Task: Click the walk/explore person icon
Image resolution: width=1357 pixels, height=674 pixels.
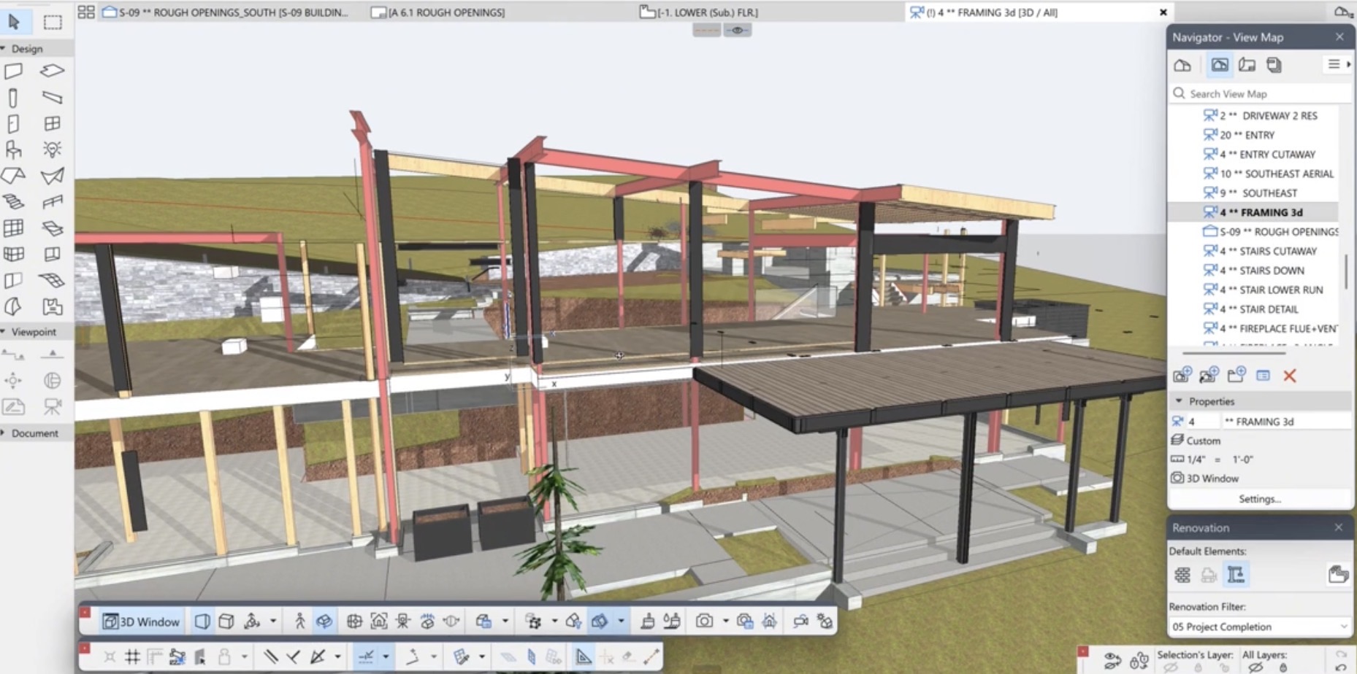Action: [299, 621]
